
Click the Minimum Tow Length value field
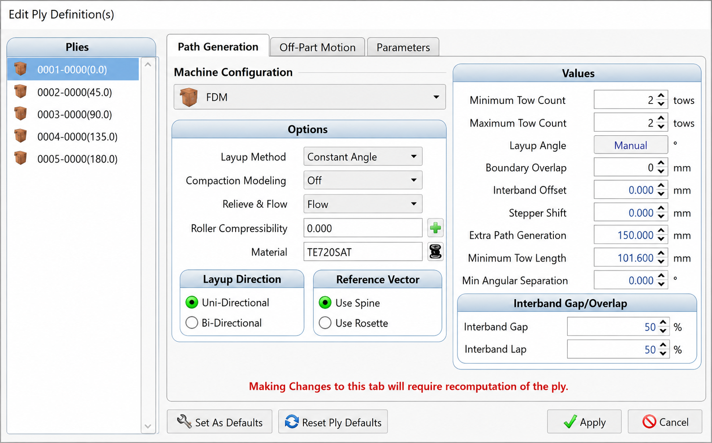point(631,258)
